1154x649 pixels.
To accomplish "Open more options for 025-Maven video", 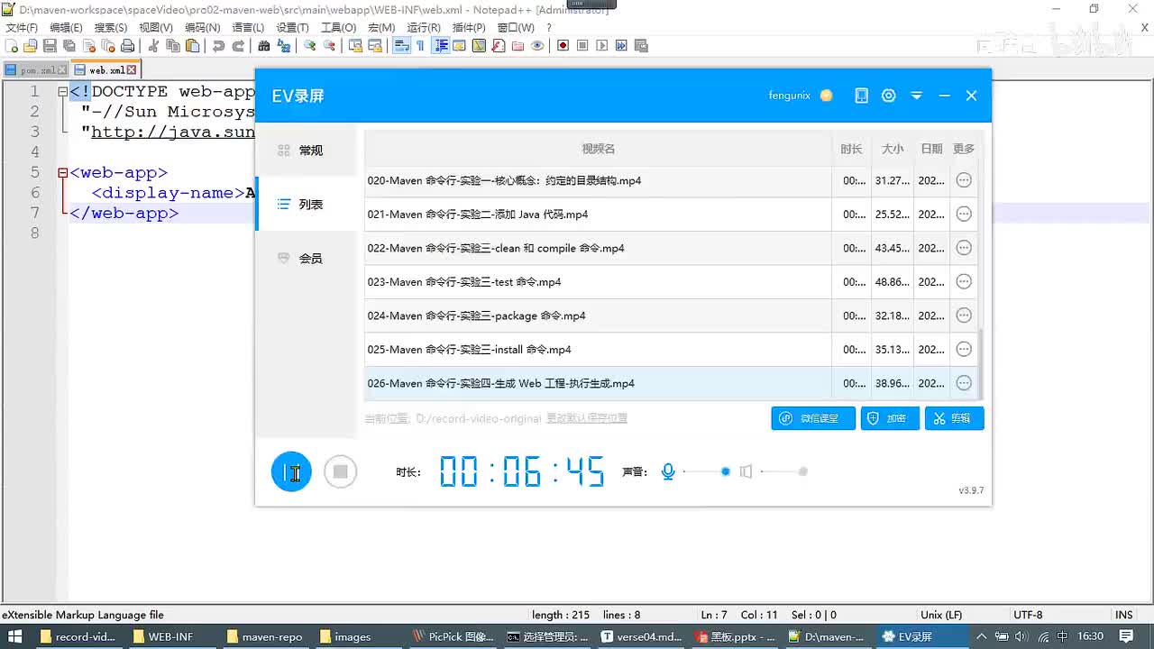I will pos(964,350).
